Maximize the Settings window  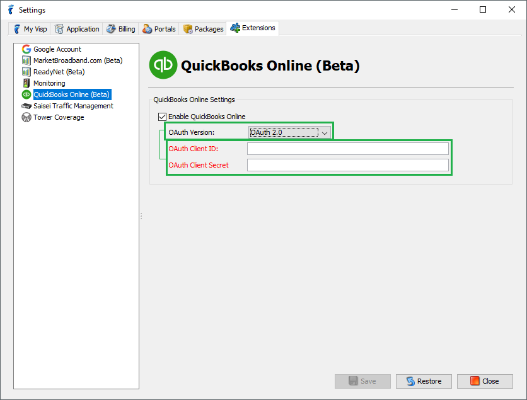point(483,9)
